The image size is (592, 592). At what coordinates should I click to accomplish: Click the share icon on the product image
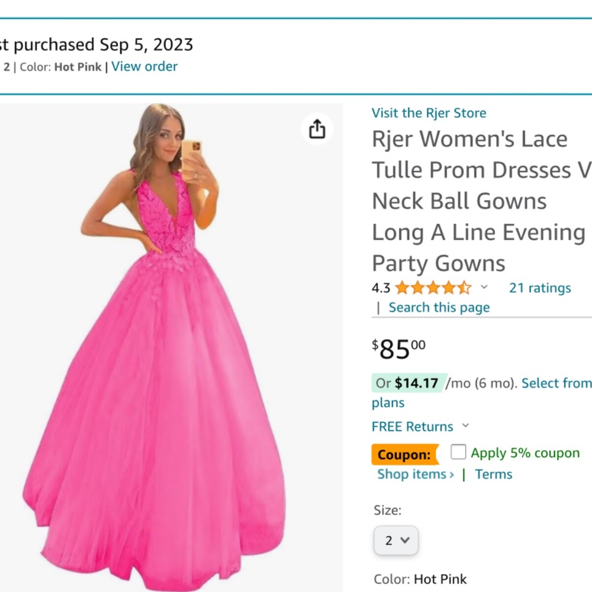(x=317, y=128)
